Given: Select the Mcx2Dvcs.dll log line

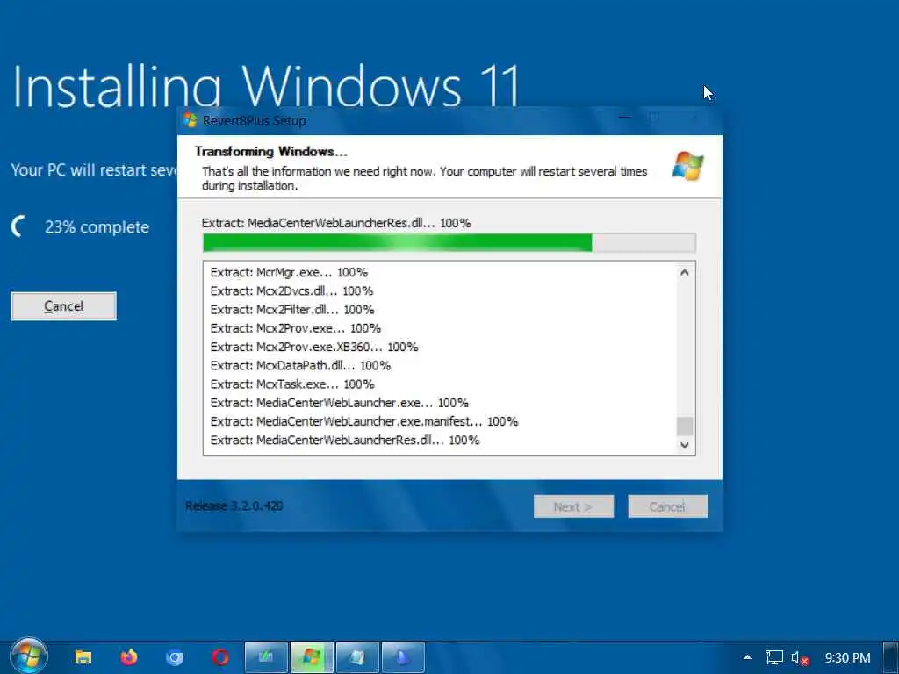Looking at the screenshot, I should click(291, 290).
